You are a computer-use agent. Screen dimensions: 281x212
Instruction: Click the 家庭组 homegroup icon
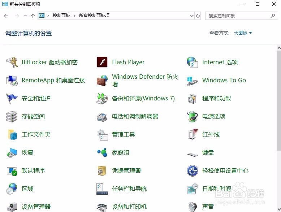(x=102, y=152)
